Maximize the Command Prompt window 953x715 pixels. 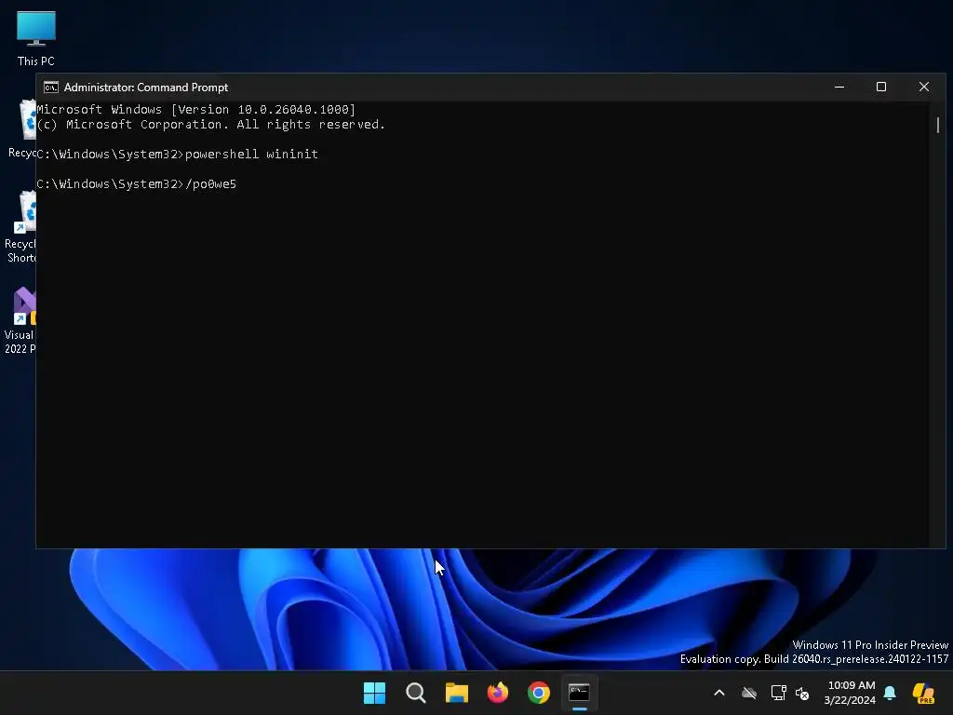880,87
